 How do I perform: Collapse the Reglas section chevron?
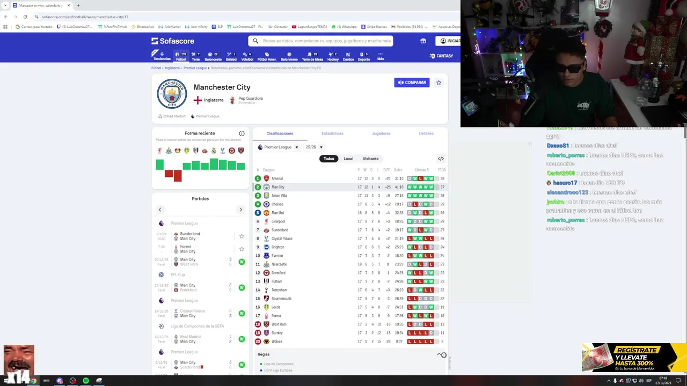pyautogui.click(x=440, y=354)
